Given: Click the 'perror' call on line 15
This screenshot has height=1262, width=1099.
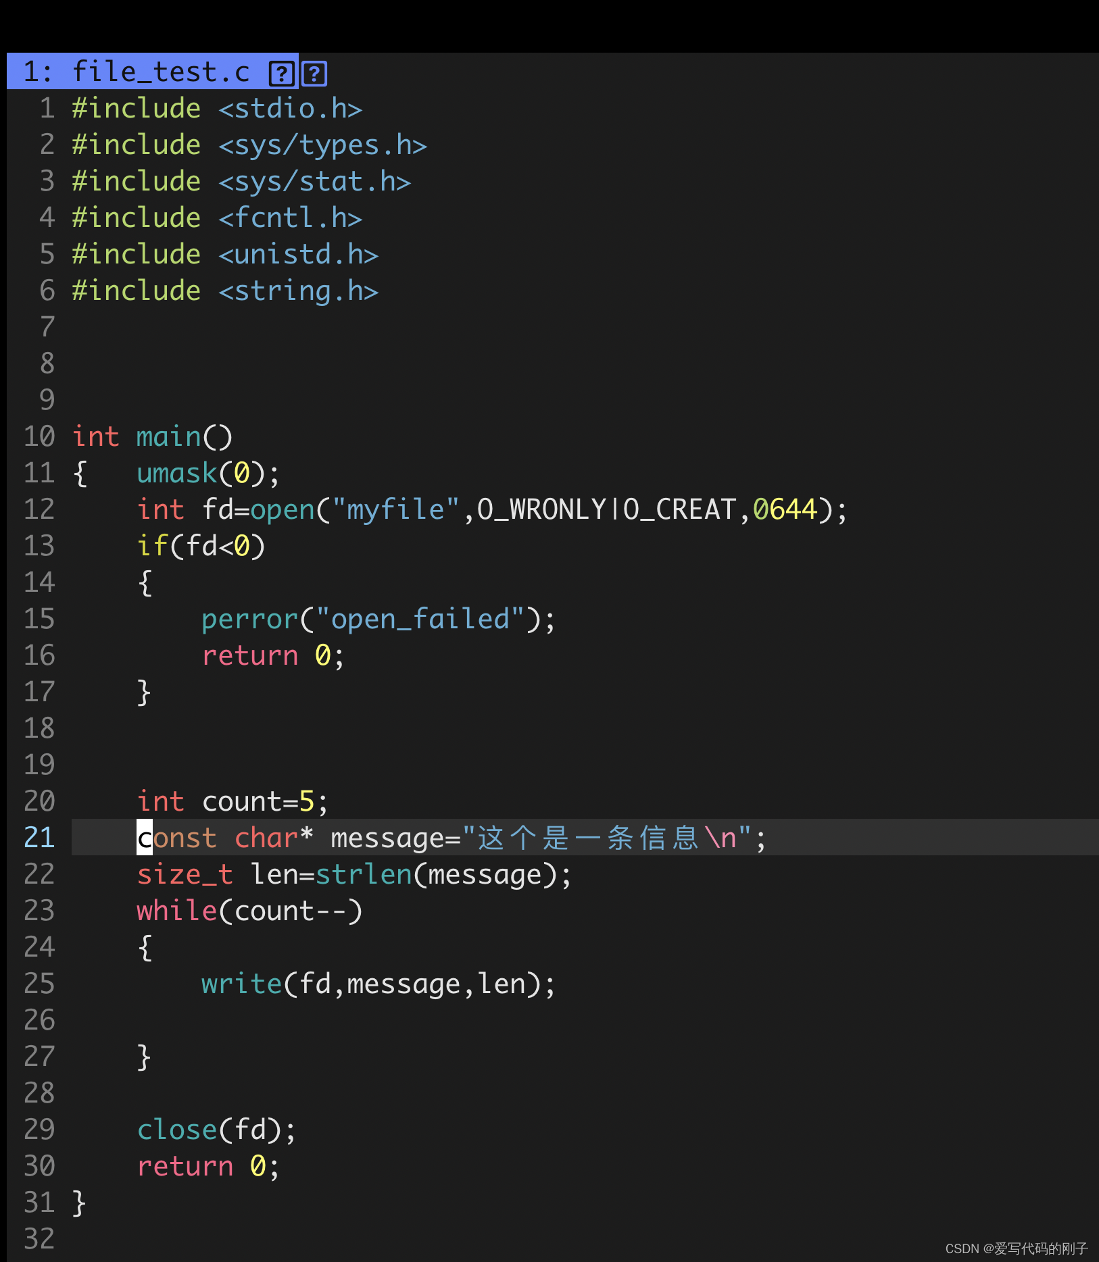Looking at the screenshot, I should click(249, 620).
